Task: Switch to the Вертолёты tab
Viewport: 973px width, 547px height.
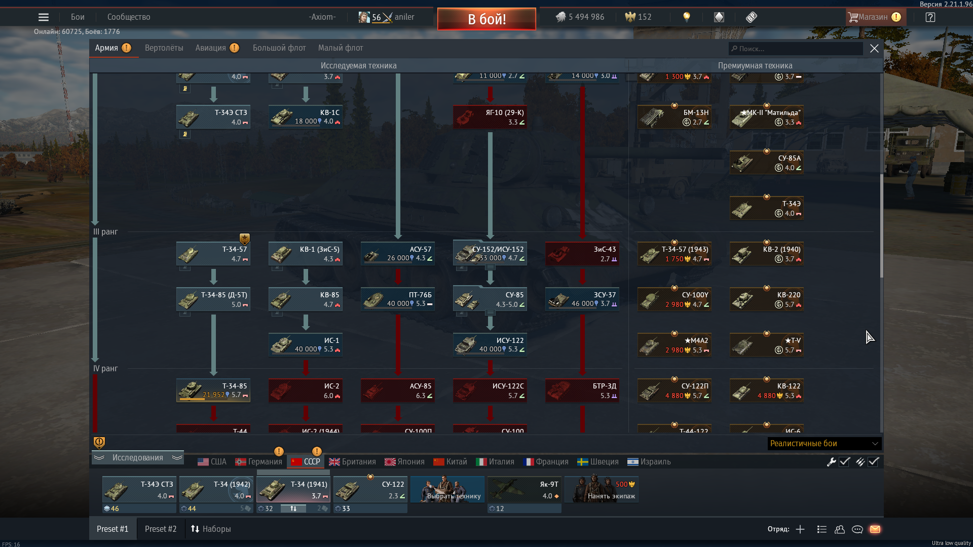Action: (x=164, y=48)
